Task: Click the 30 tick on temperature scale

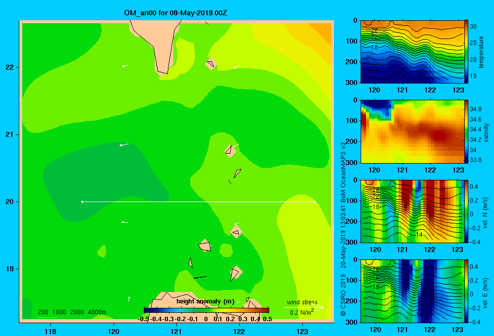Action: (x=473, y=27)
